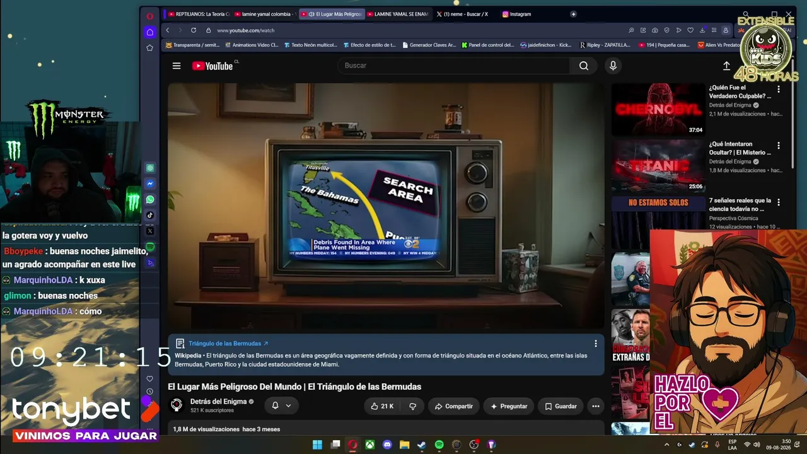The width and height of the screenshot is (807, 454).
Task: Open options for the 7 señales video
Action: [779, 202]
